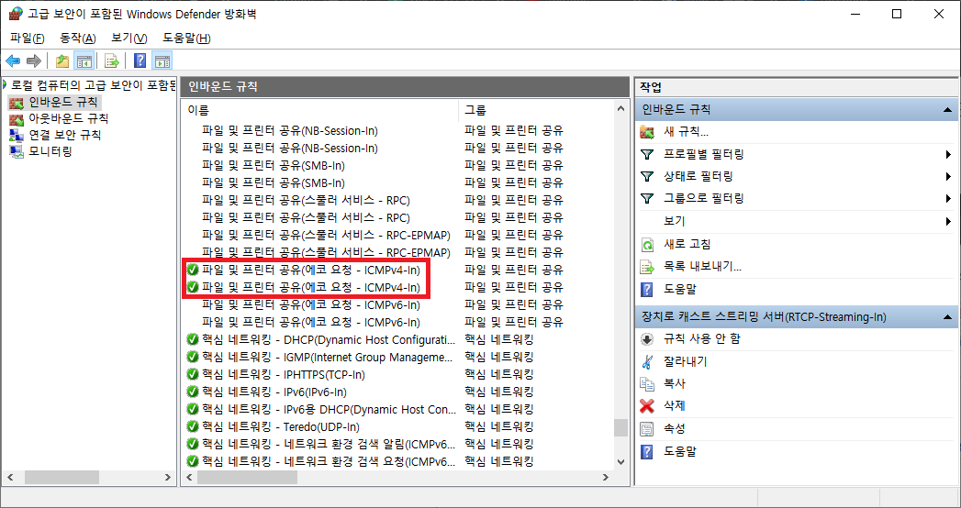
Task: Select 아웃바운드 규칙 in the tree
Action: pos(69,118)
